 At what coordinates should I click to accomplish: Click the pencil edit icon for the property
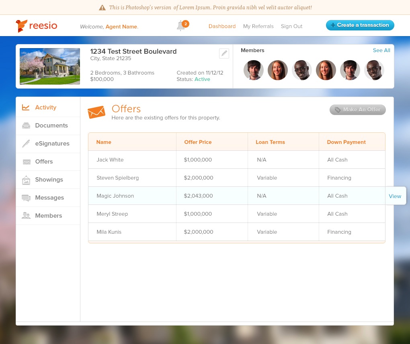(x=224, y=53)
